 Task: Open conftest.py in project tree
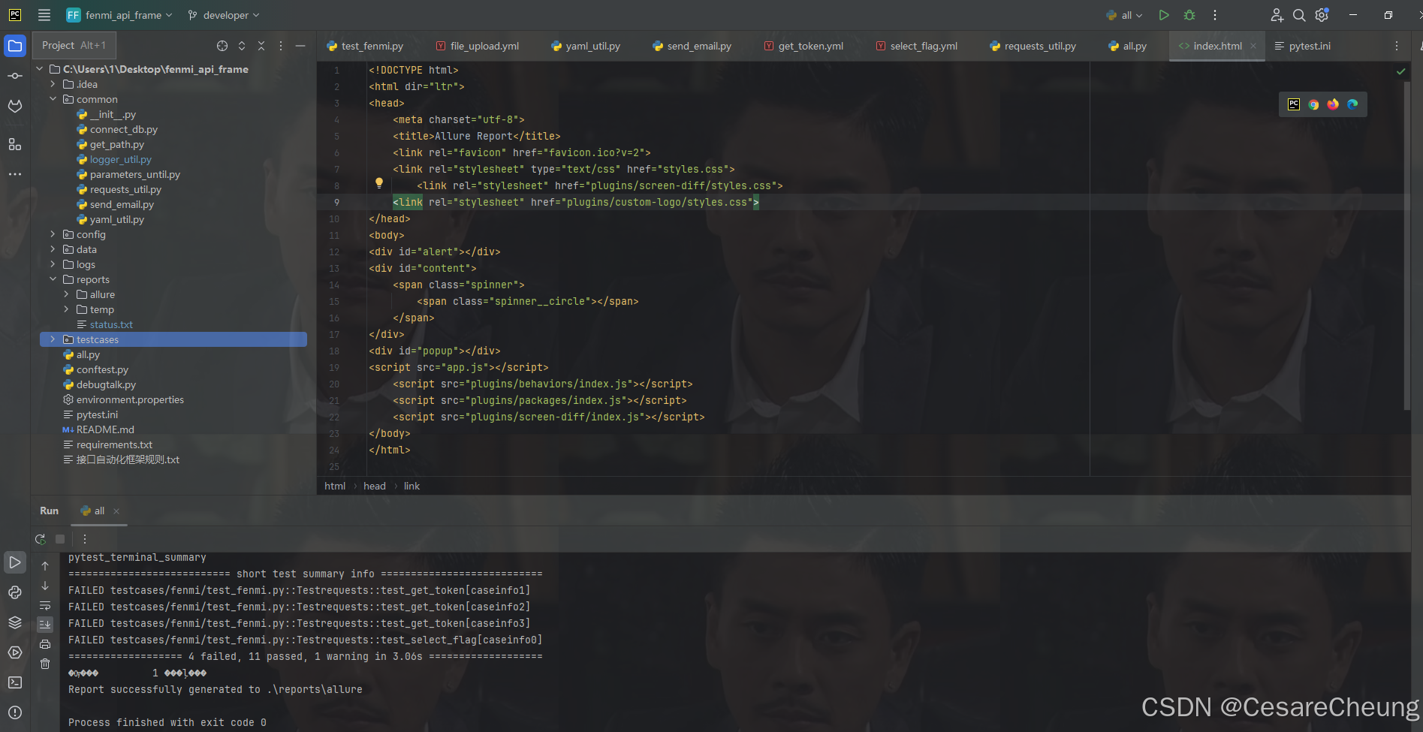(95, 369)
